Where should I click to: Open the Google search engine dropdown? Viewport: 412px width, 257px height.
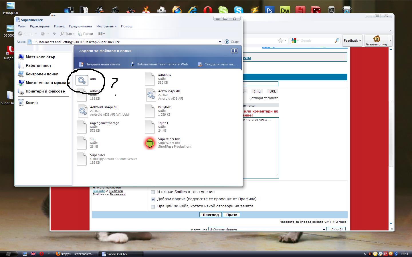295,41
